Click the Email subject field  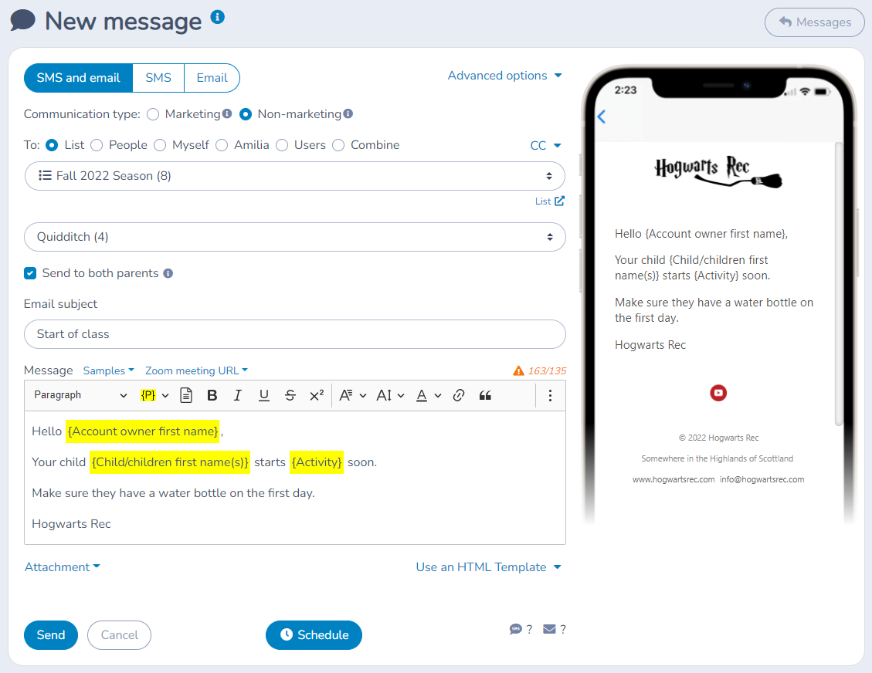tap(295, 334)
